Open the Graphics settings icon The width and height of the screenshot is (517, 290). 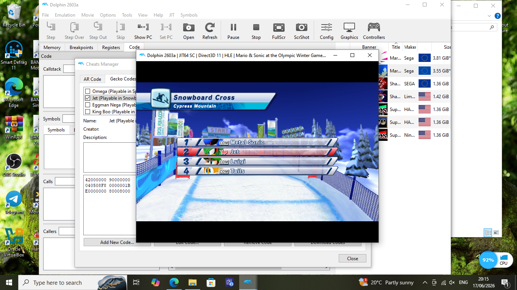tap(349, 31)
